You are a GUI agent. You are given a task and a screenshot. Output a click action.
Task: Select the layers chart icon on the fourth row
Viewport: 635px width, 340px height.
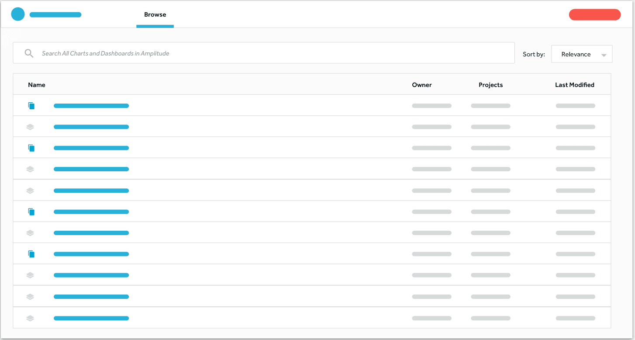(30, 169)
